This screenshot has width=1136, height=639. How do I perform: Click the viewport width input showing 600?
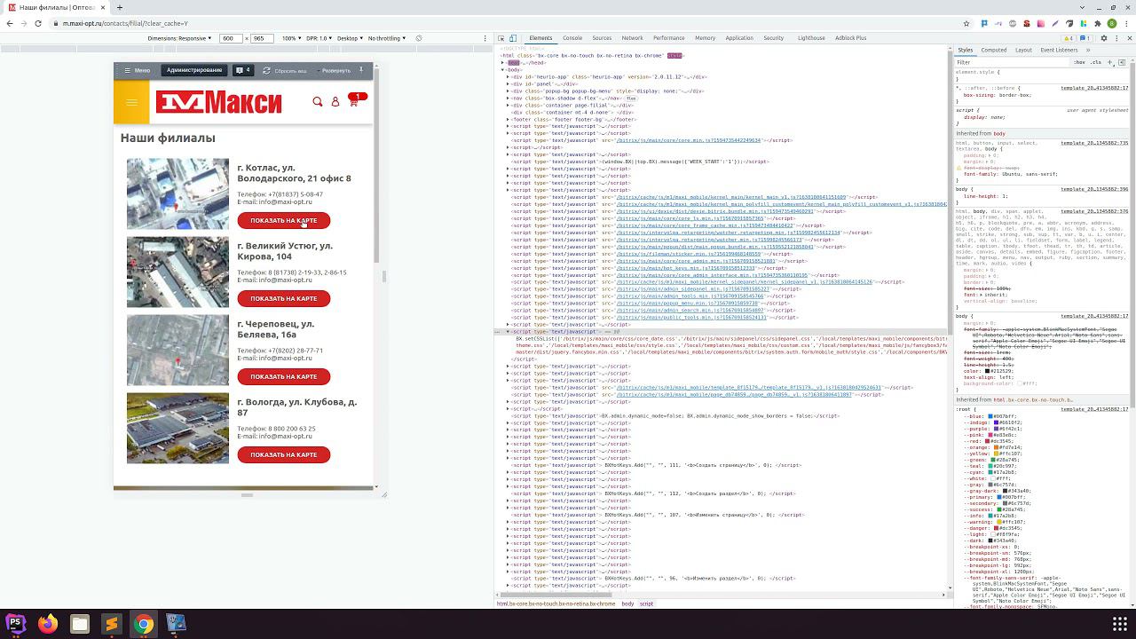point(231,38)
